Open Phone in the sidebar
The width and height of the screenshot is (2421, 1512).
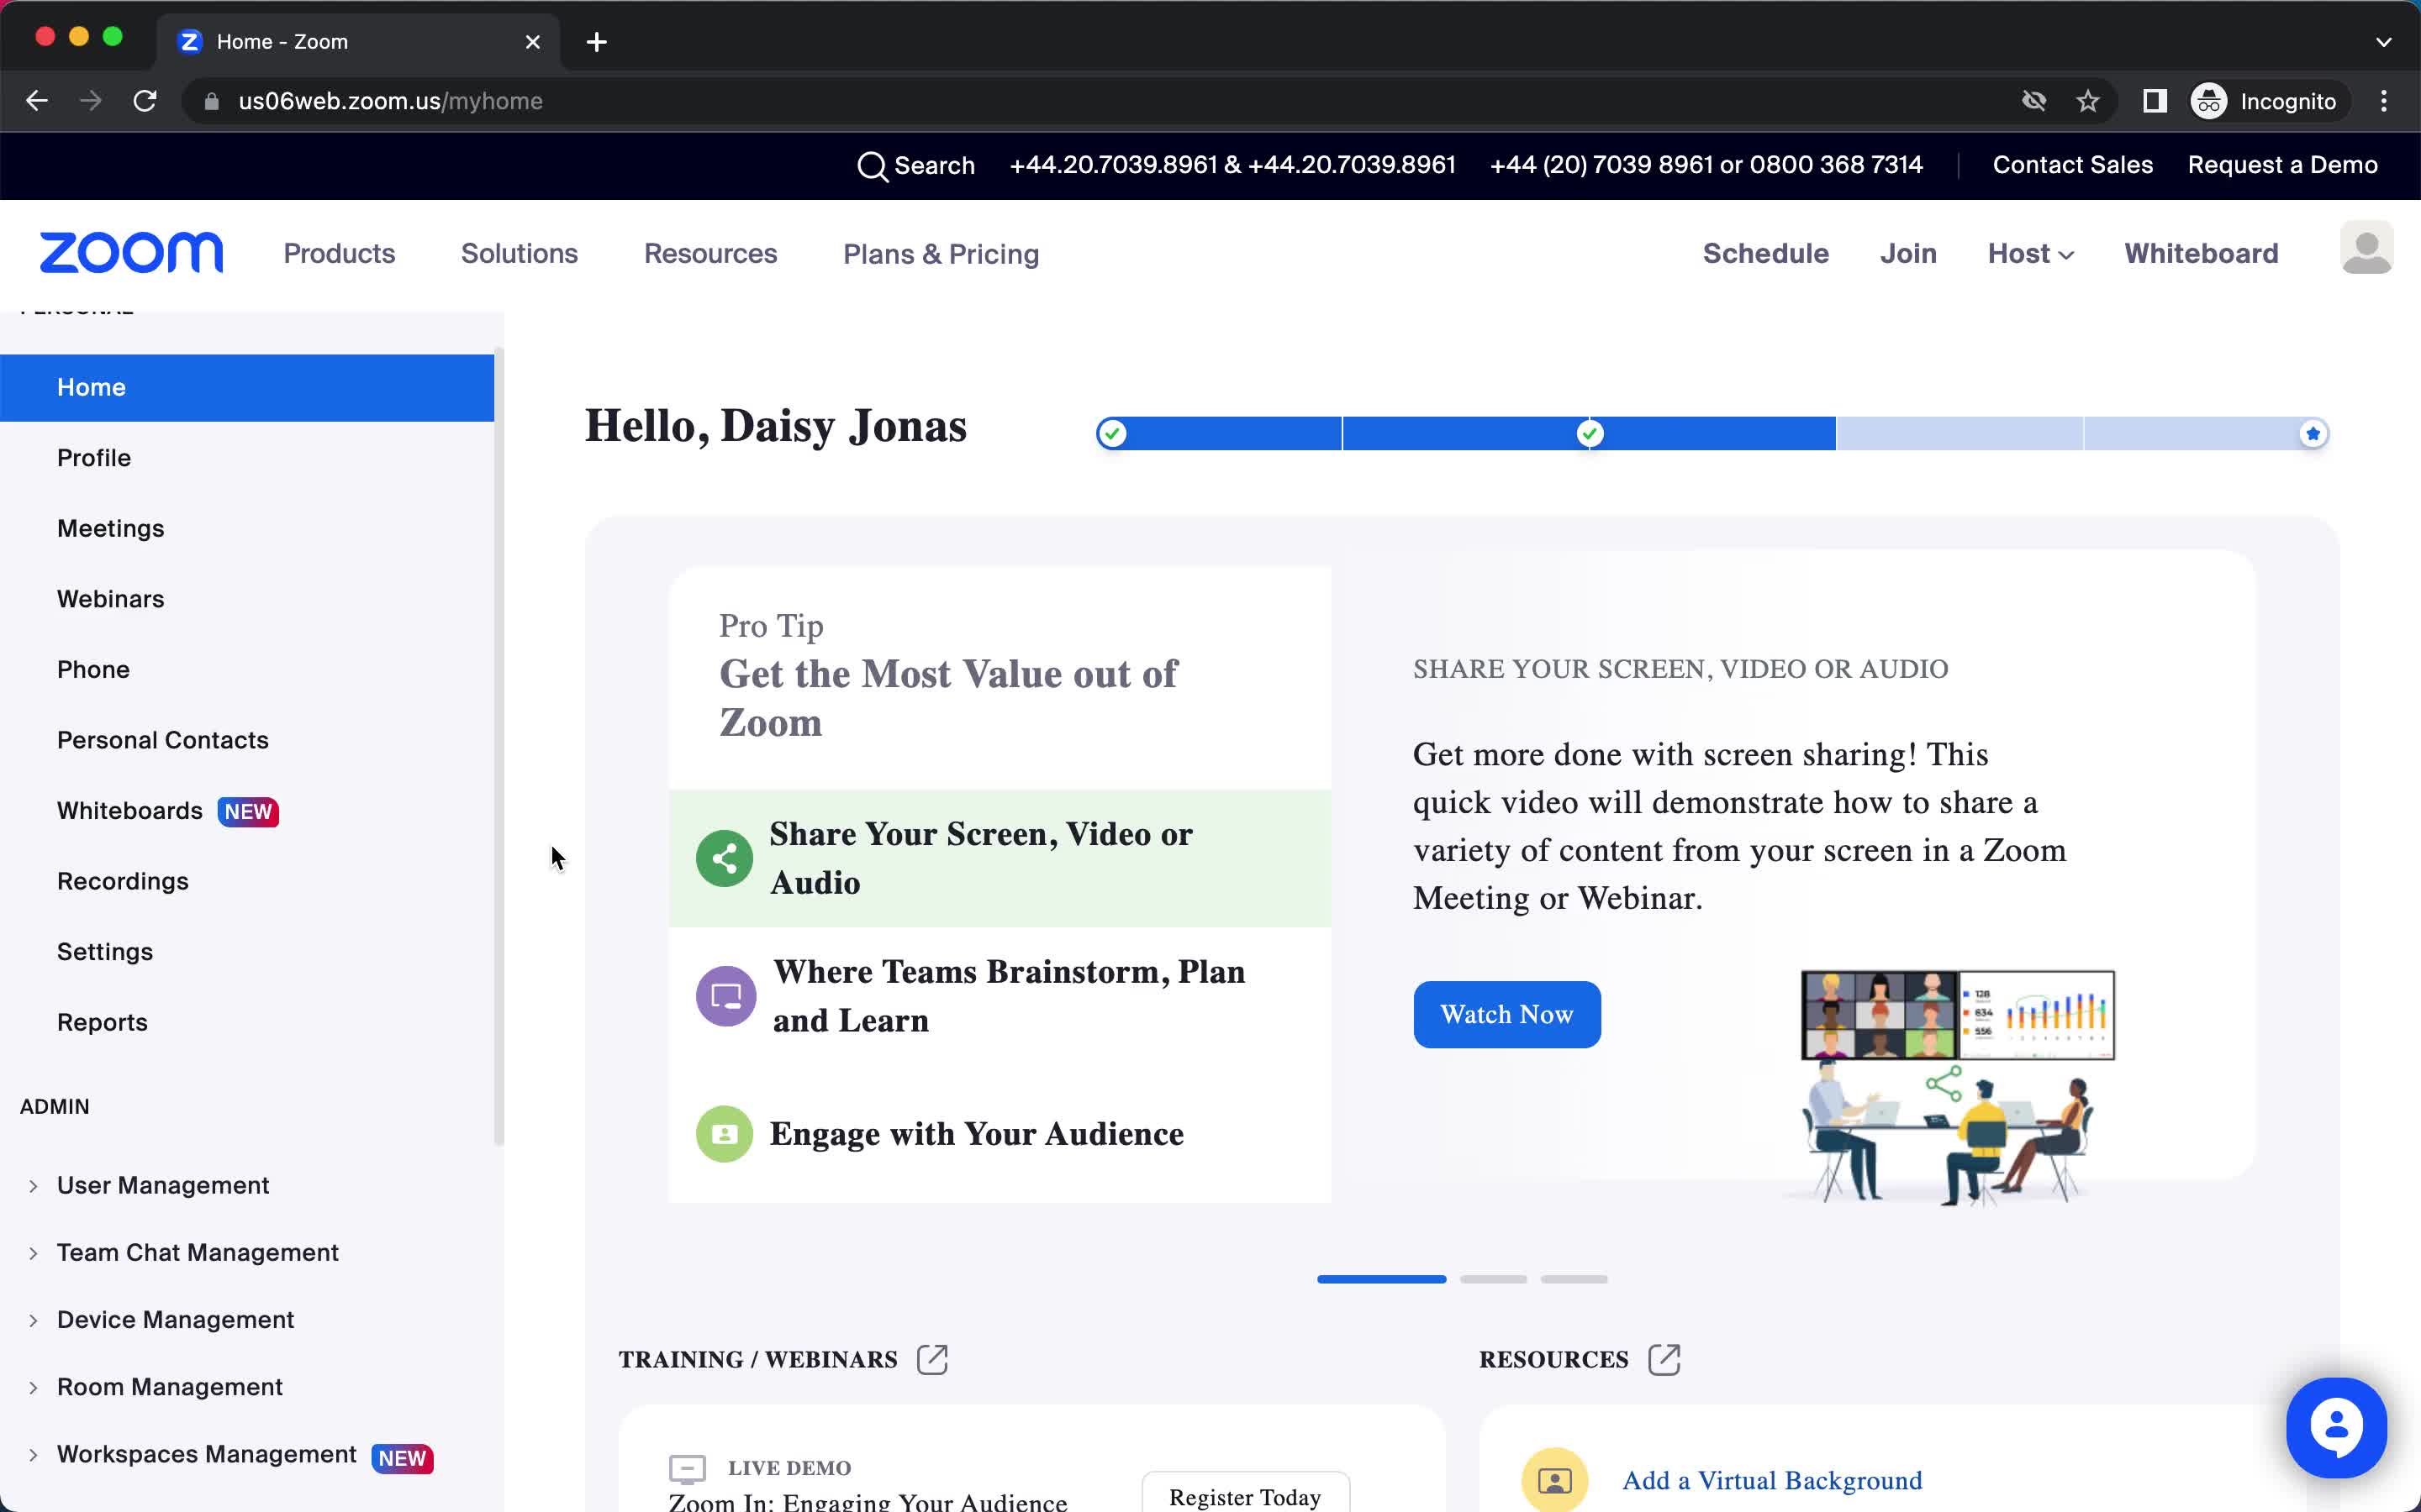(93, 669)
